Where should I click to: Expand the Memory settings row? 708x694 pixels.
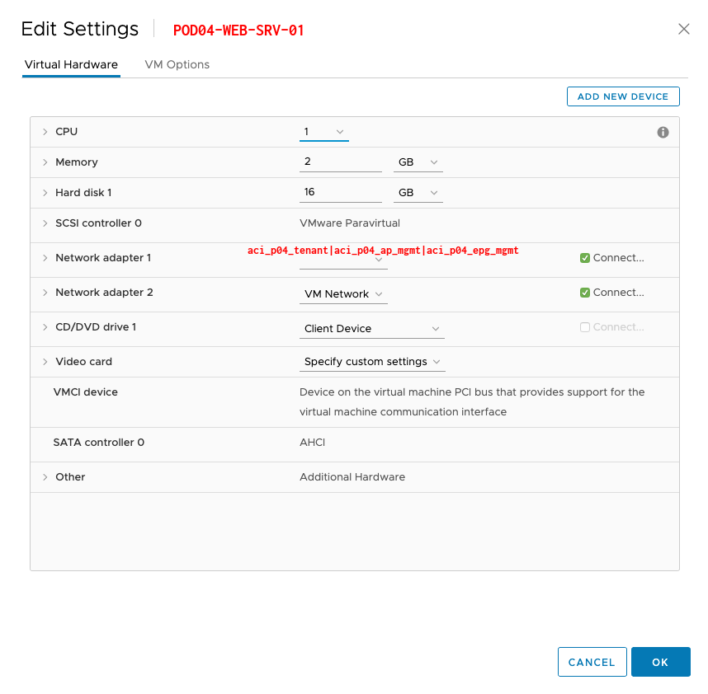click(45, 162)
